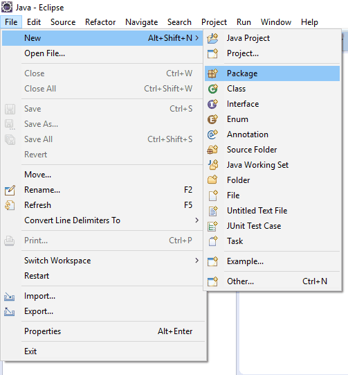This screenshot has height=375, width=348.
Task: Open the Run menu
Action: tap(244, 22)
